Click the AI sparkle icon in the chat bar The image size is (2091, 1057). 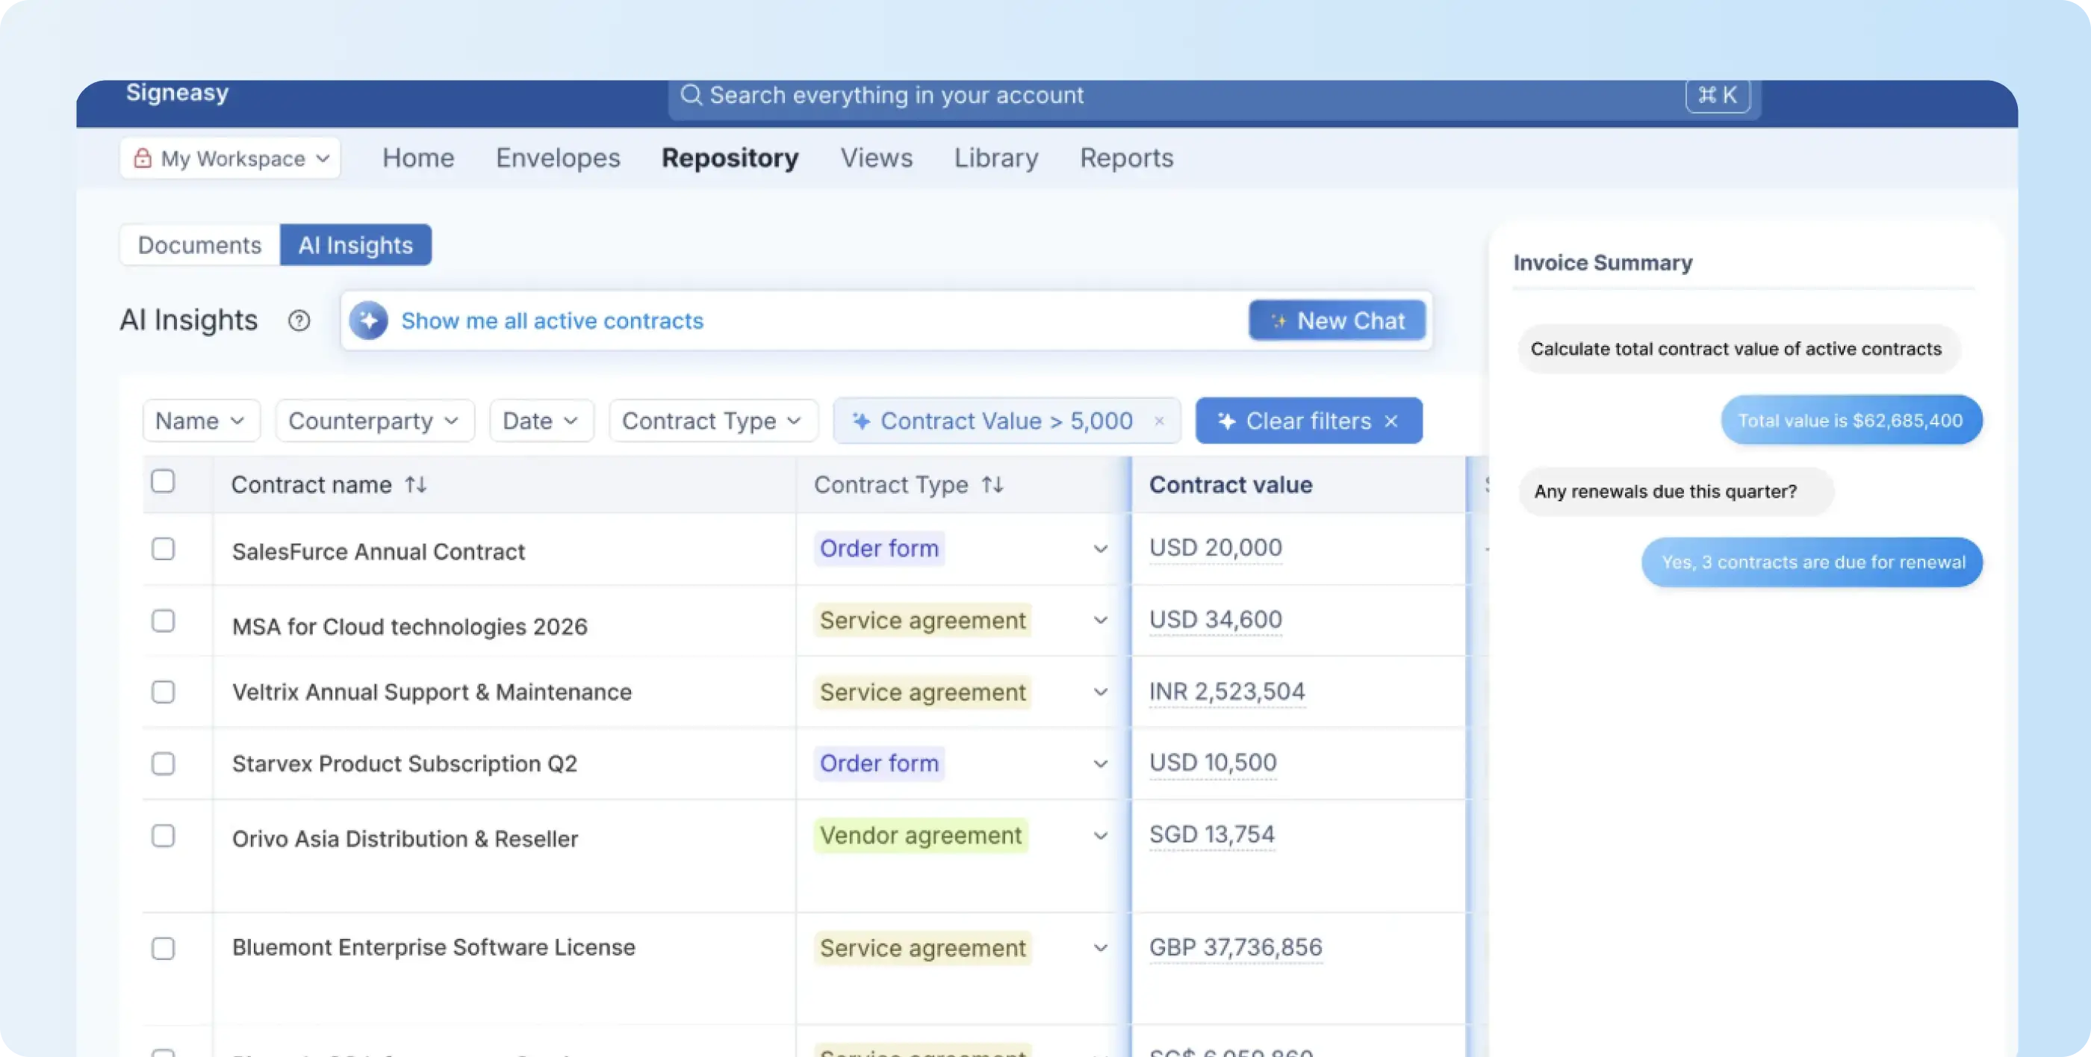click(x=368, y=320)
